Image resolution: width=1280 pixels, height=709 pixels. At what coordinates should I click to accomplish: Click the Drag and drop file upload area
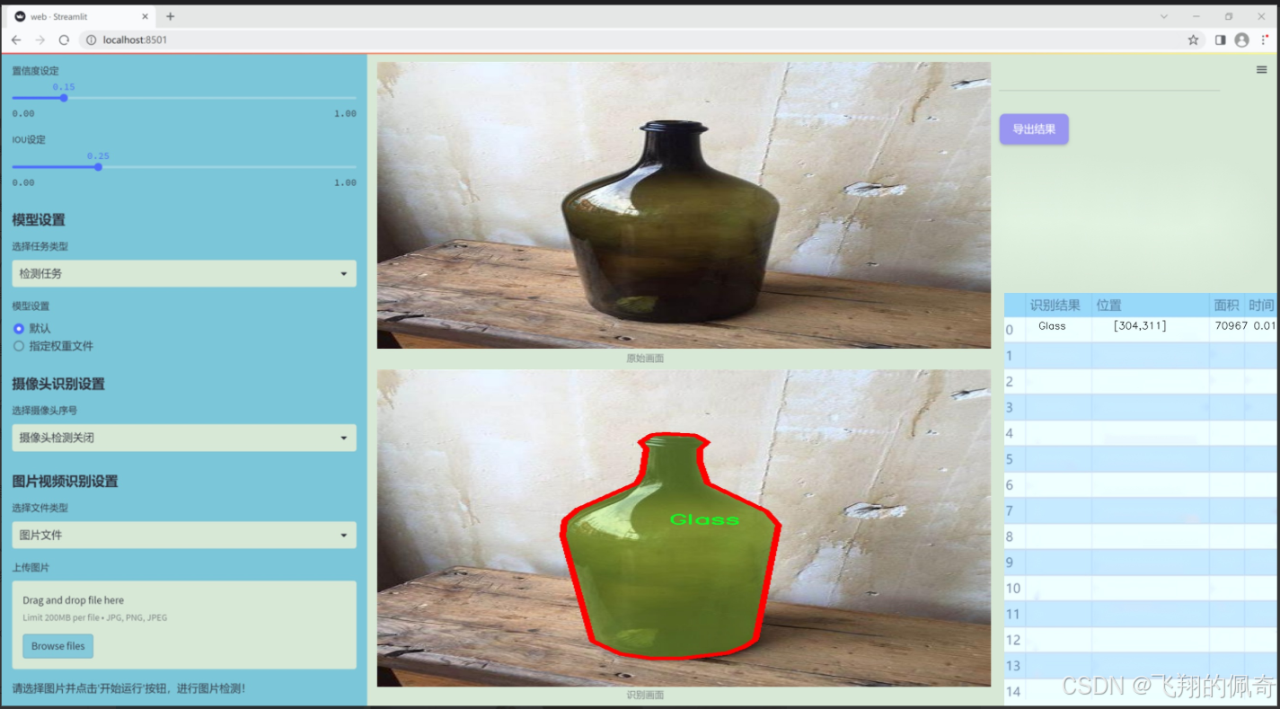184,625
